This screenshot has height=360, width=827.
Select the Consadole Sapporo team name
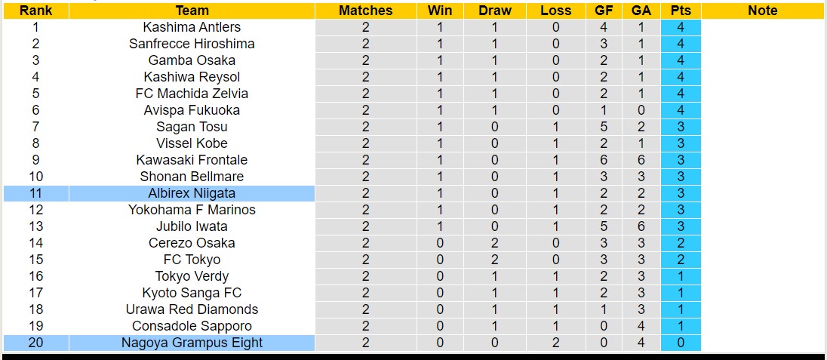(x=192, y=326)
